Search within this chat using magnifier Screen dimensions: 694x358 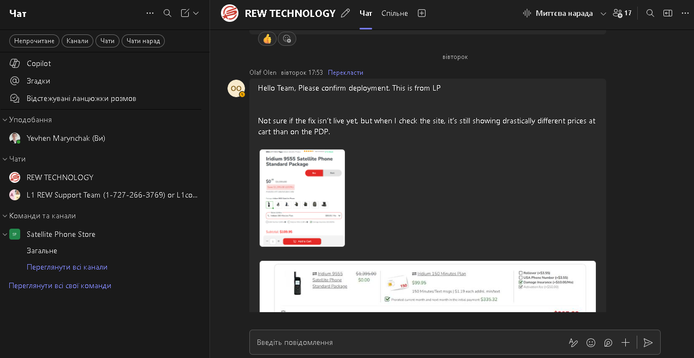click(x=650, y=13)
